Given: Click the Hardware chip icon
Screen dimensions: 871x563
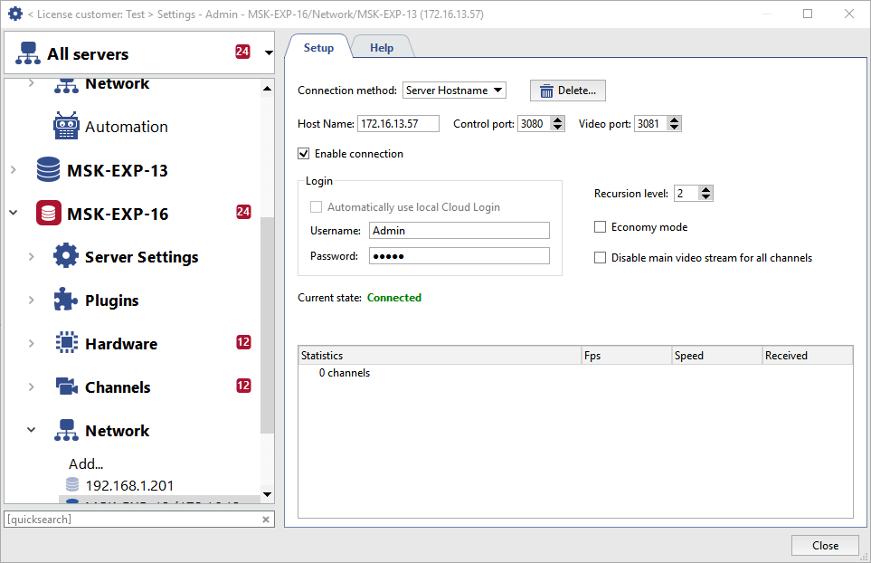Looking at the screenshot, I should (x=66, y=344).
